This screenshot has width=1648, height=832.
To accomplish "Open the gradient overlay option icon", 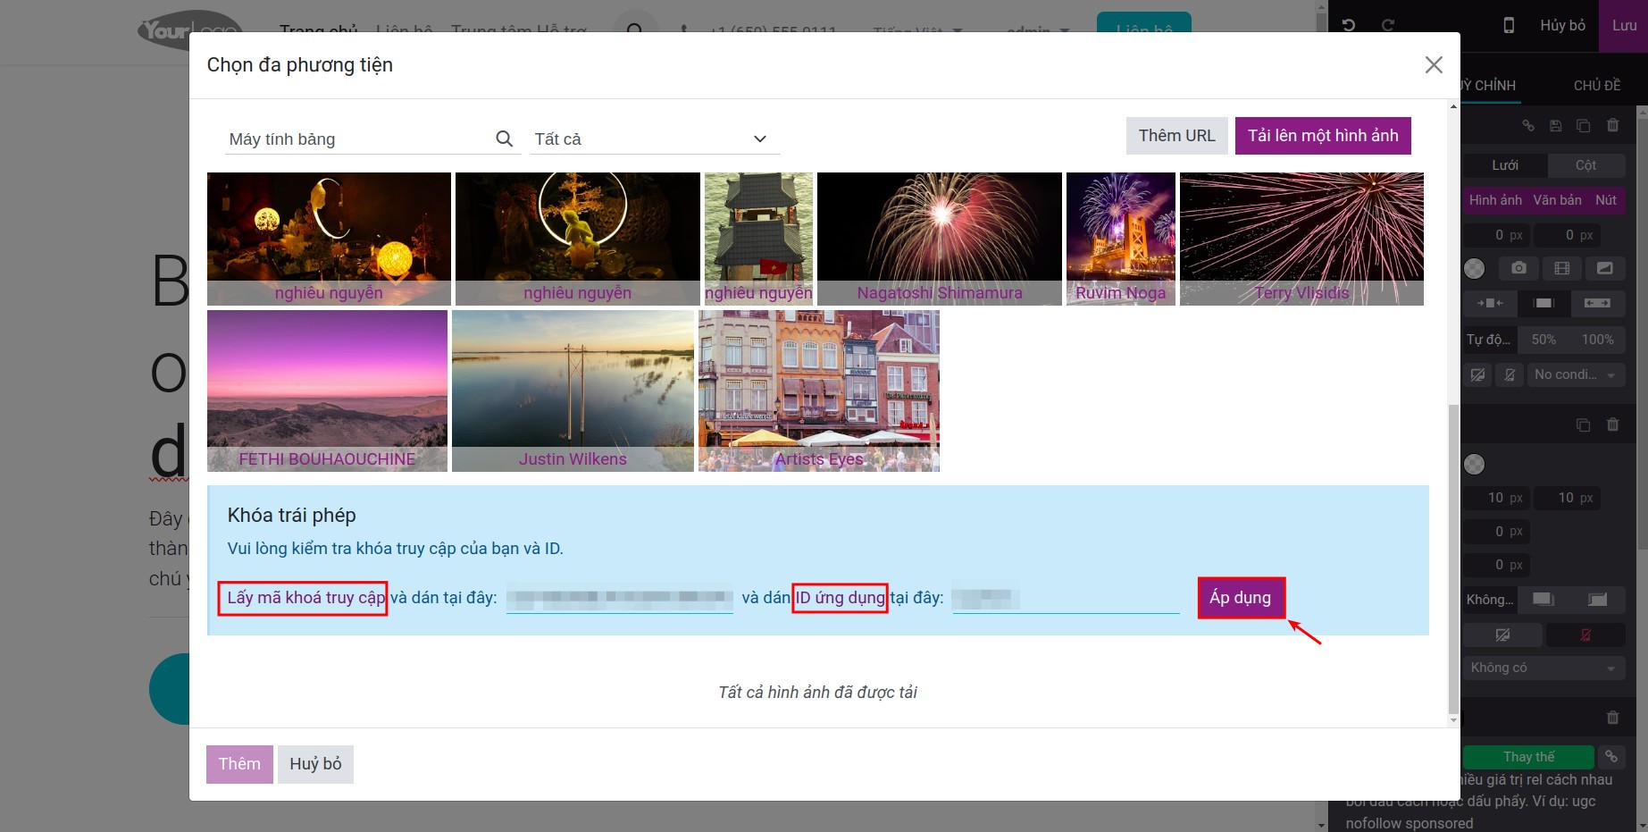I will click(x=1604, y=267).
